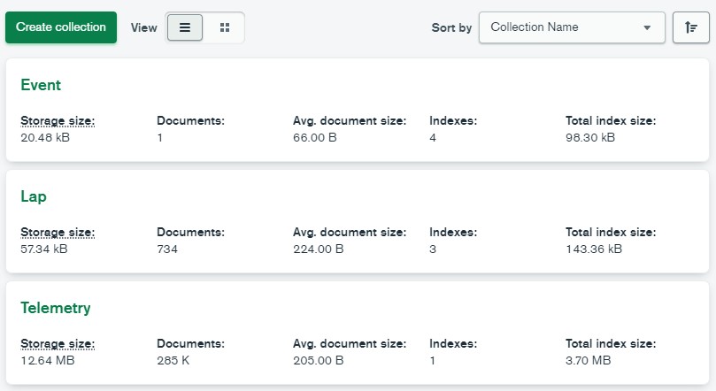This screenshot has width=716, height=391.
Task: Click the 143.36 kB total index size
Action: point(594,249)
